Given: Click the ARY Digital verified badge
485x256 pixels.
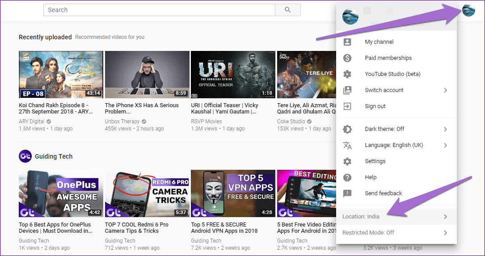Looking at the screenshot, I should click(x=49, y=121).
